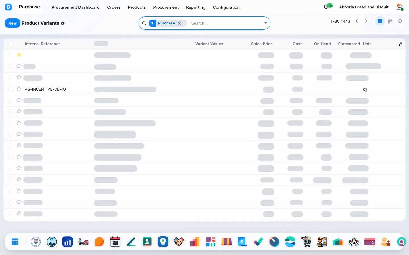Switch to kanban view
This screenshot has height=255, width=409.
[x=390, y=21]
